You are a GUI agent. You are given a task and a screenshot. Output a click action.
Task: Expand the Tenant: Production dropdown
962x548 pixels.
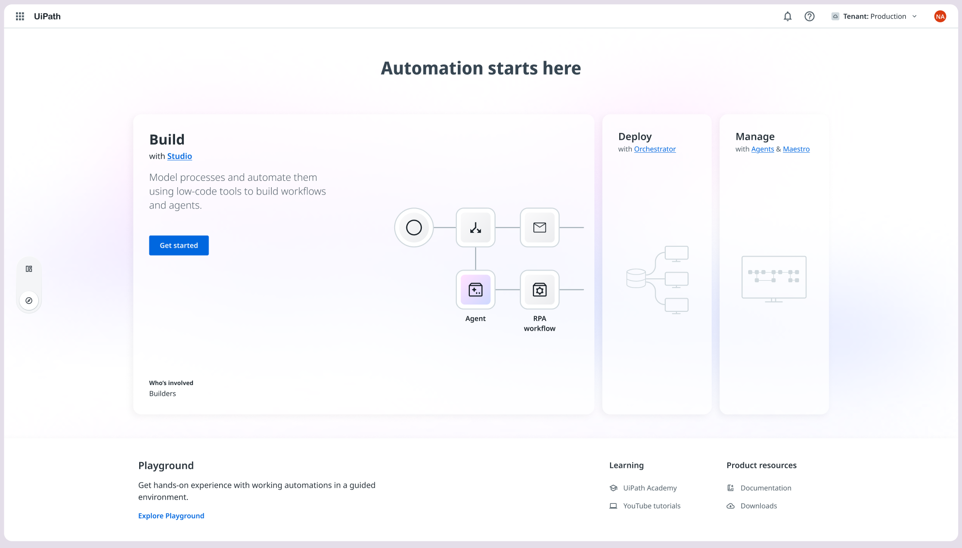(x=874, y=16)
